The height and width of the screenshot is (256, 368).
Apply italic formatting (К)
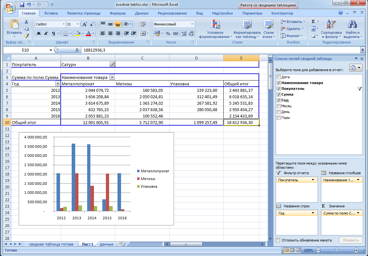point(46,33)
